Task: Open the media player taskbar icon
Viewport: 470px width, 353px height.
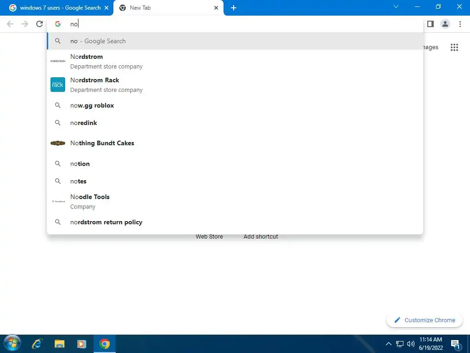Action: (82, 344)
